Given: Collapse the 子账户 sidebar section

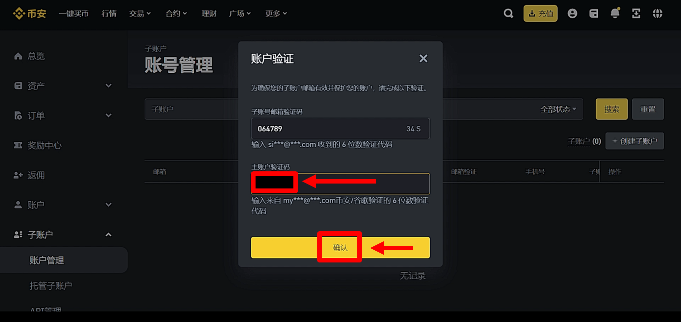Looking at the screenshot, I should click(x=109, y=234).
